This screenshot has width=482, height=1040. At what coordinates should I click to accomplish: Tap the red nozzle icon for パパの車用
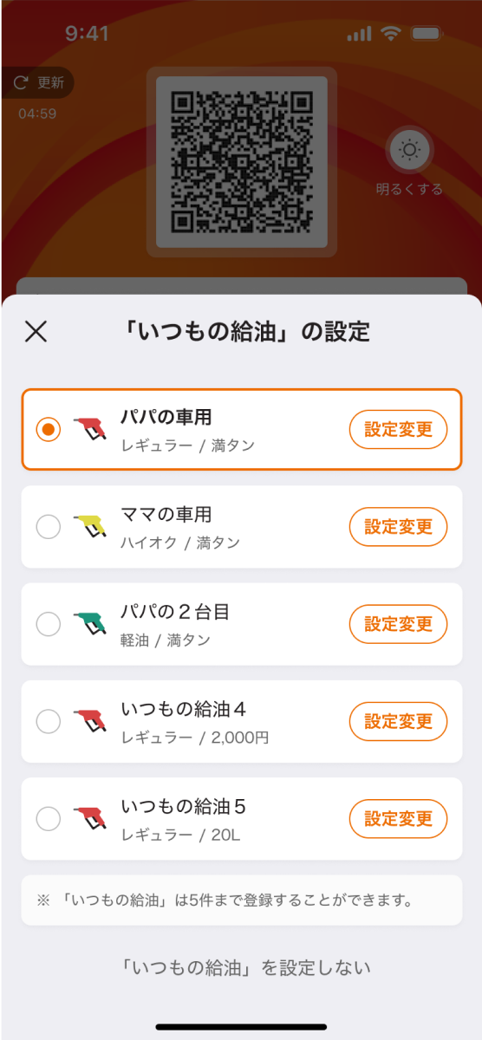point(90,429)
